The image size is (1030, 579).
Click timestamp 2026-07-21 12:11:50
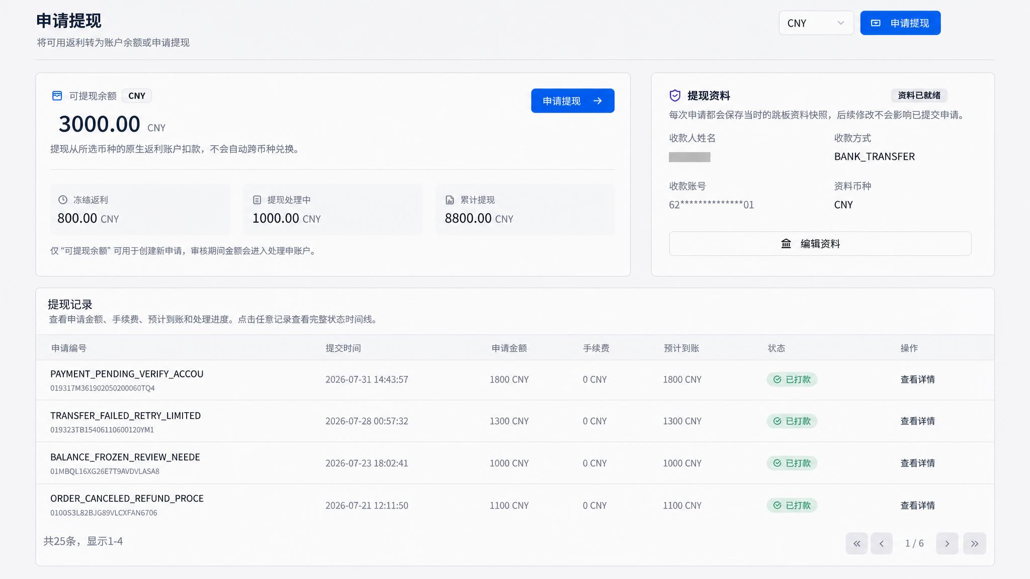click(x=367, y=506)
